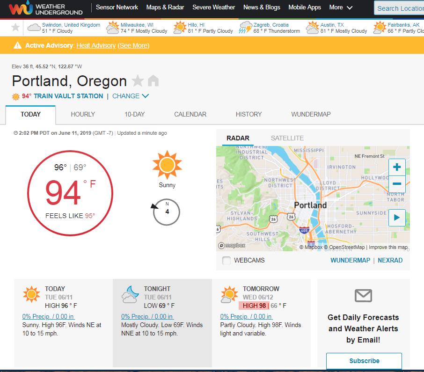Click the Milwaukee mostly cloudy icon

coord(112,27)
